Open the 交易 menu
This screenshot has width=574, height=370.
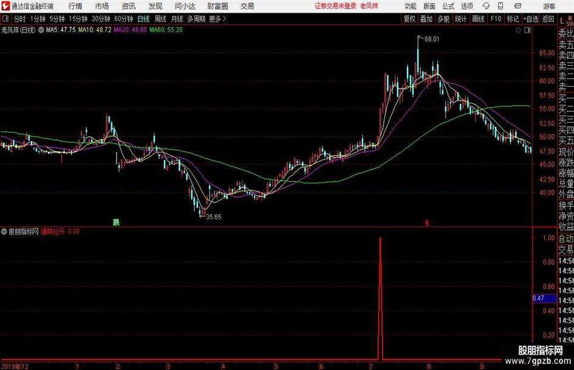[x=247, y=6]
